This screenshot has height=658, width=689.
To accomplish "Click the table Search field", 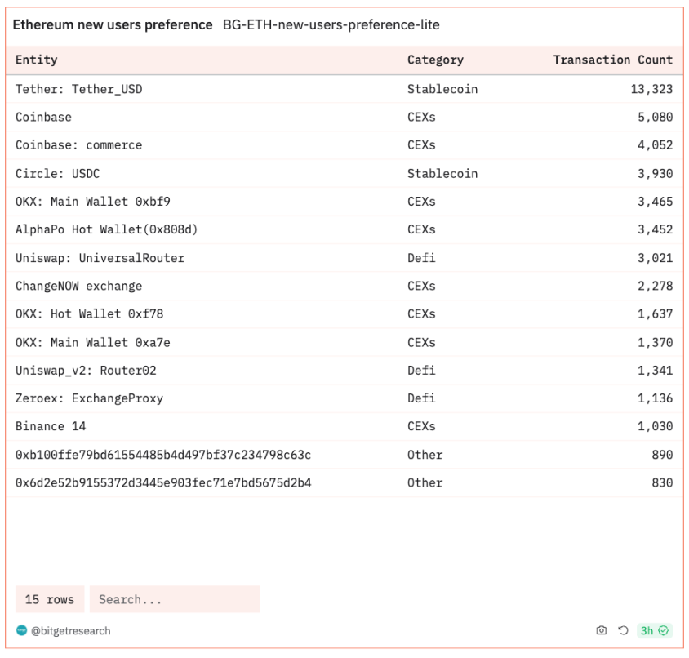I will click(x=174, y=599).
